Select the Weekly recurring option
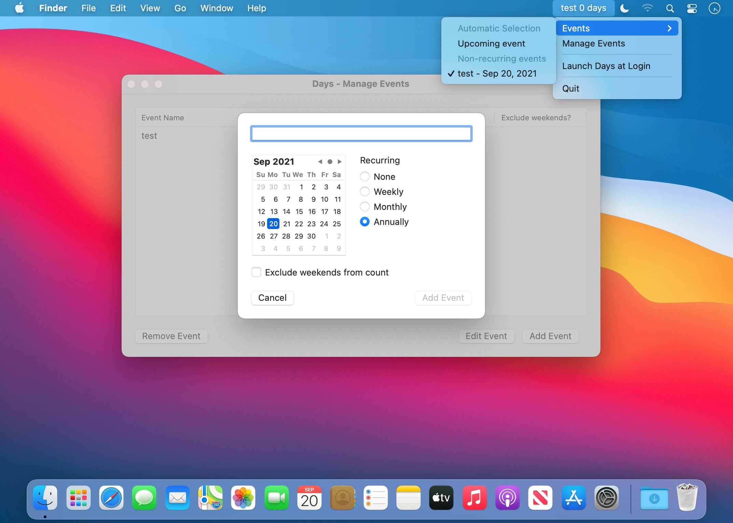 pyautogui.click(x=365, y=191)
